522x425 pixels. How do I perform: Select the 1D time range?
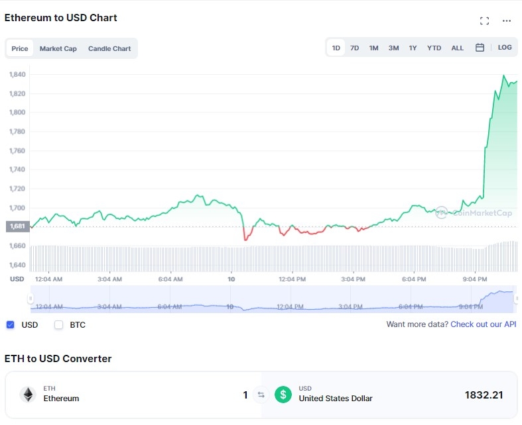tap(336, 48)
